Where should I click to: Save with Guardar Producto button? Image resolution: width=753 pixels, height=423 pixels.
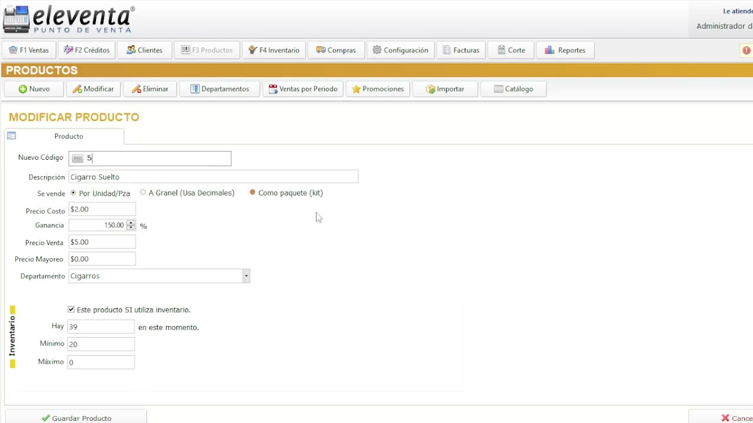tap(76, 417)
